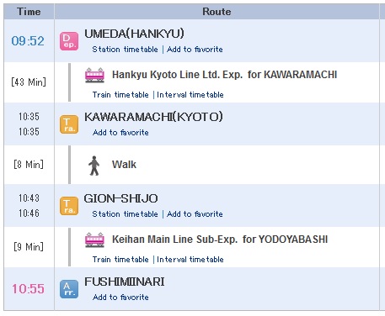This screenshot has height=316, width=385.
Task: Open Interval timetable for Hankyu Kyoto Line
Action: [x=190, y=95]
